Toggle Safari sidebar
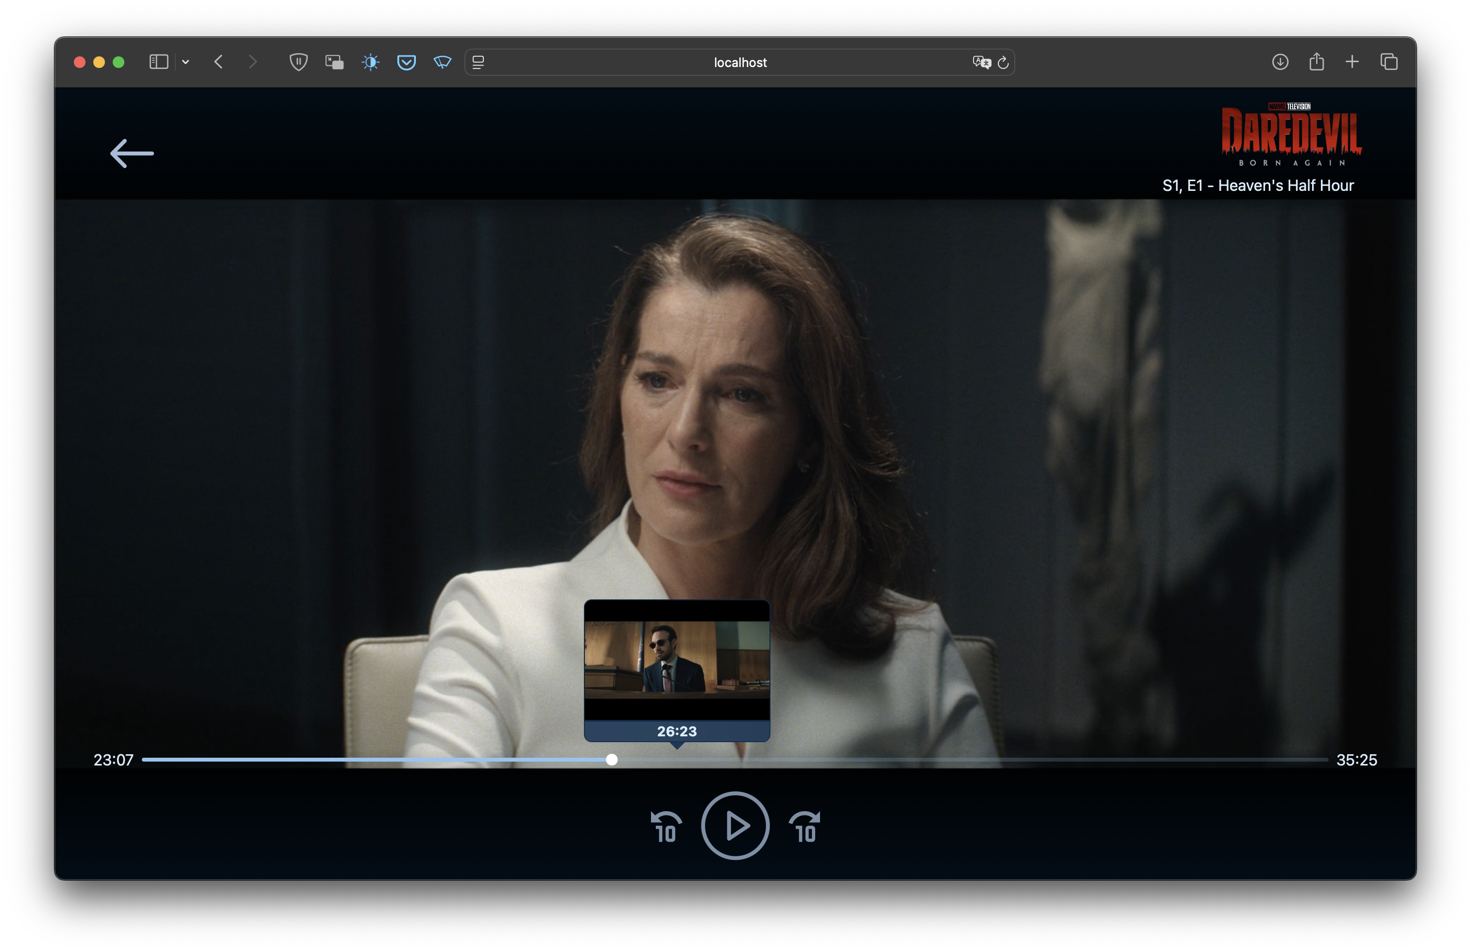The image size is (1471, 952). (x=159, y=62)
